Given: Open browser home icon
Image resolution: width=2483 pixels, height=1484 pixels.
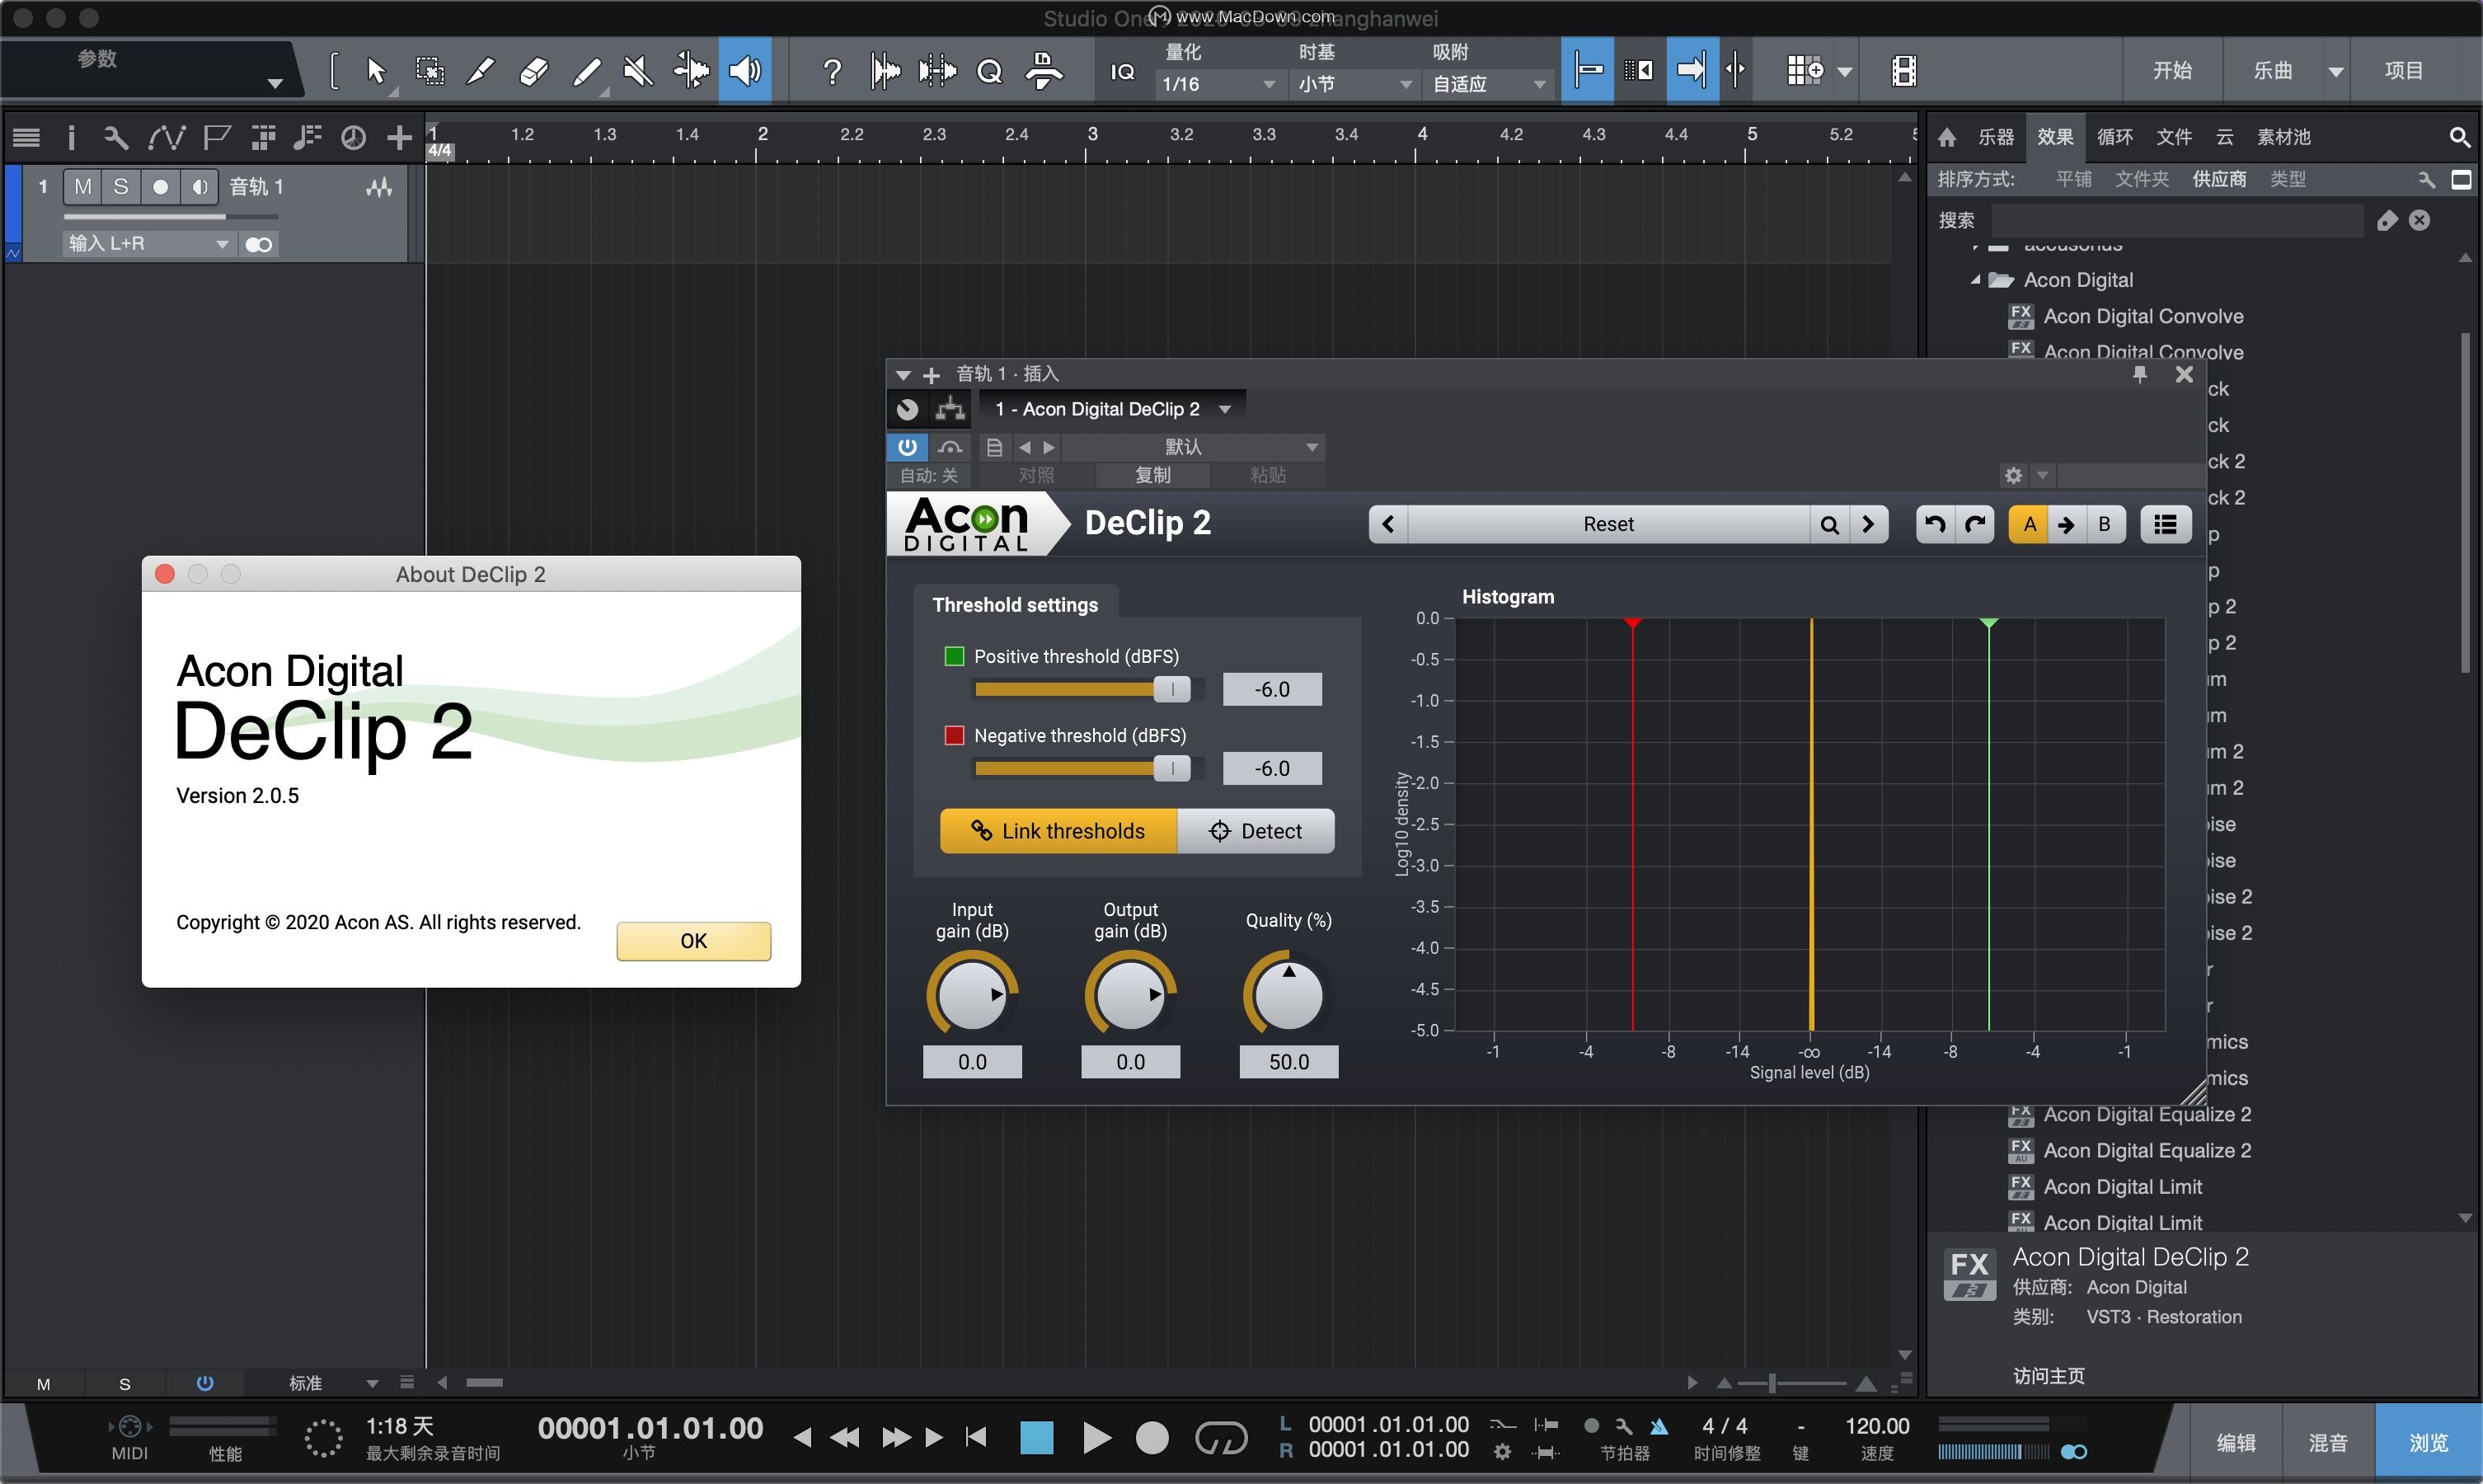Looking at the screenshot, I should (x=1947, y=137).
